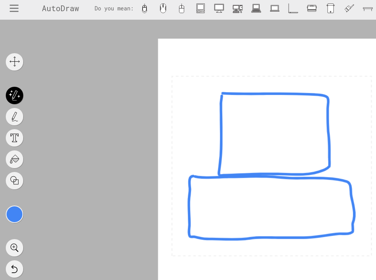Pick the cordless rounded mouse suggestion
Image resolution: width=376 pixels, height=280 pixels.
coord(163,8)
